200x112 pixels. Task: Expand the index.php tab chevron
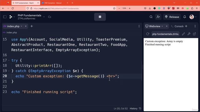(x=22, y=26)
